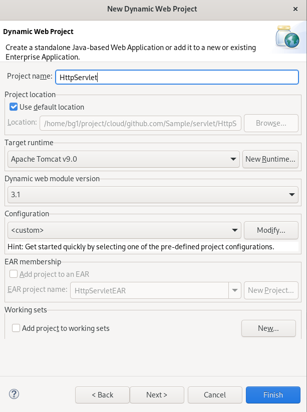Close the New Dynamic Web Project dialog
307x412 pixels.
click(295, 9)
